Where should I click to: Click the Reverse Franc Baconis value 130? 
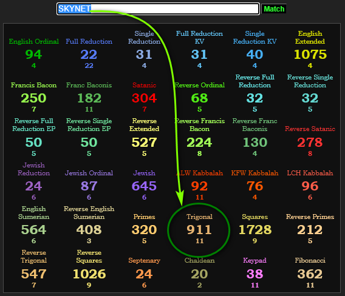pos(254,142)
